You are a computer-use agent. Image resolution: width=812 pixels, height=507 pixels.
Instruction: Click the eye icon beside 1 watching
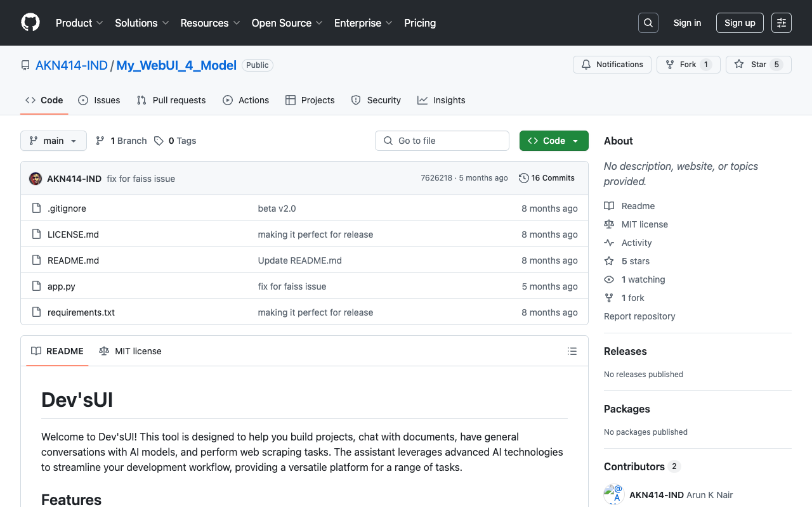609,279
